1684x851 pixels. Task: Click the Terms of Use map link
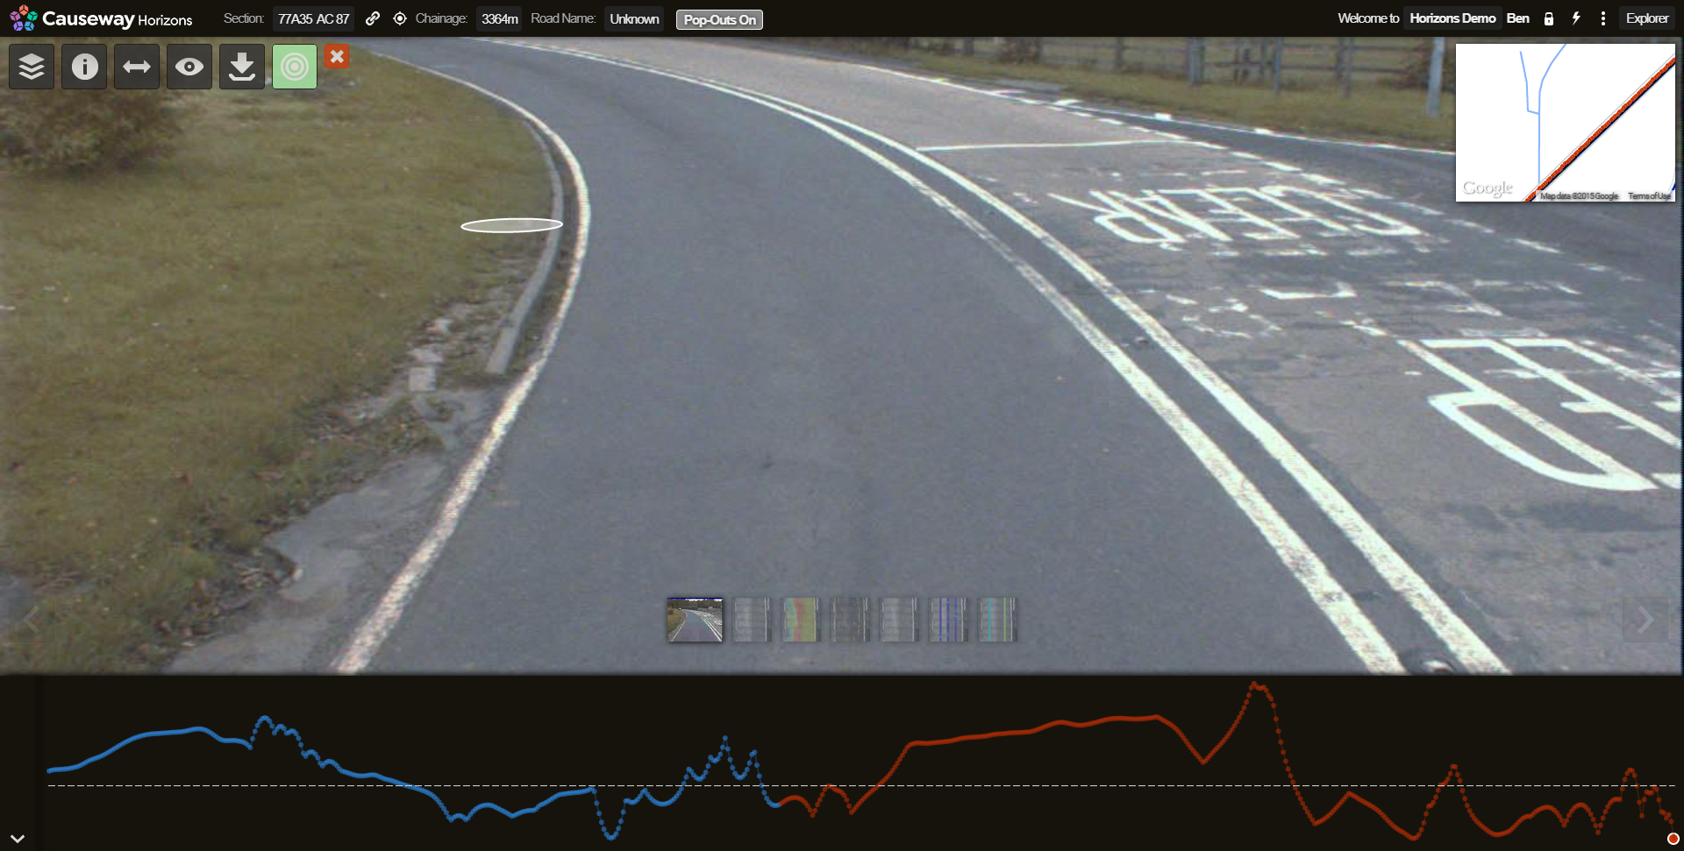(1649, 196)
